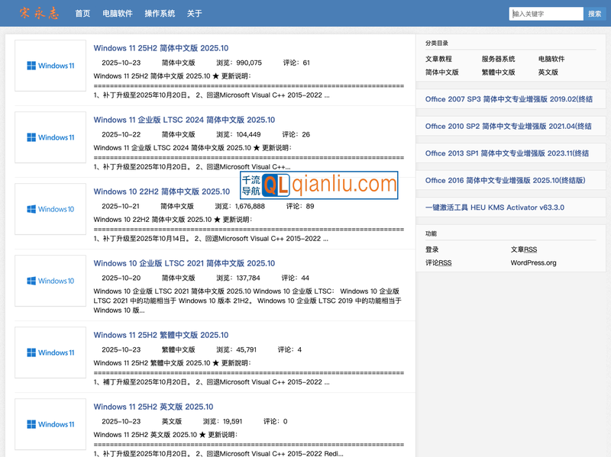Open the Windows 11 25H2 英文版 thumbnail
611x457 pixels.
click(50, 424)
